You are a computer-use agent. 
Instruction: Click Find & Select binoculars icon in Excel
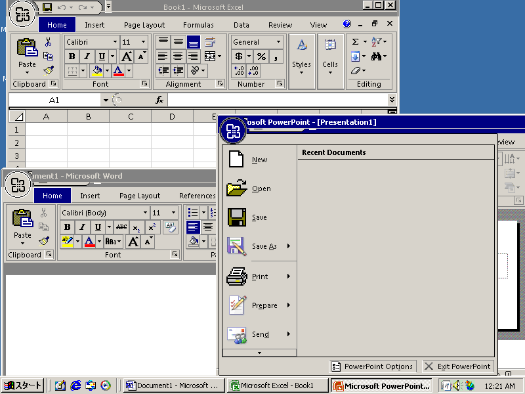click(x=376, y=56)
